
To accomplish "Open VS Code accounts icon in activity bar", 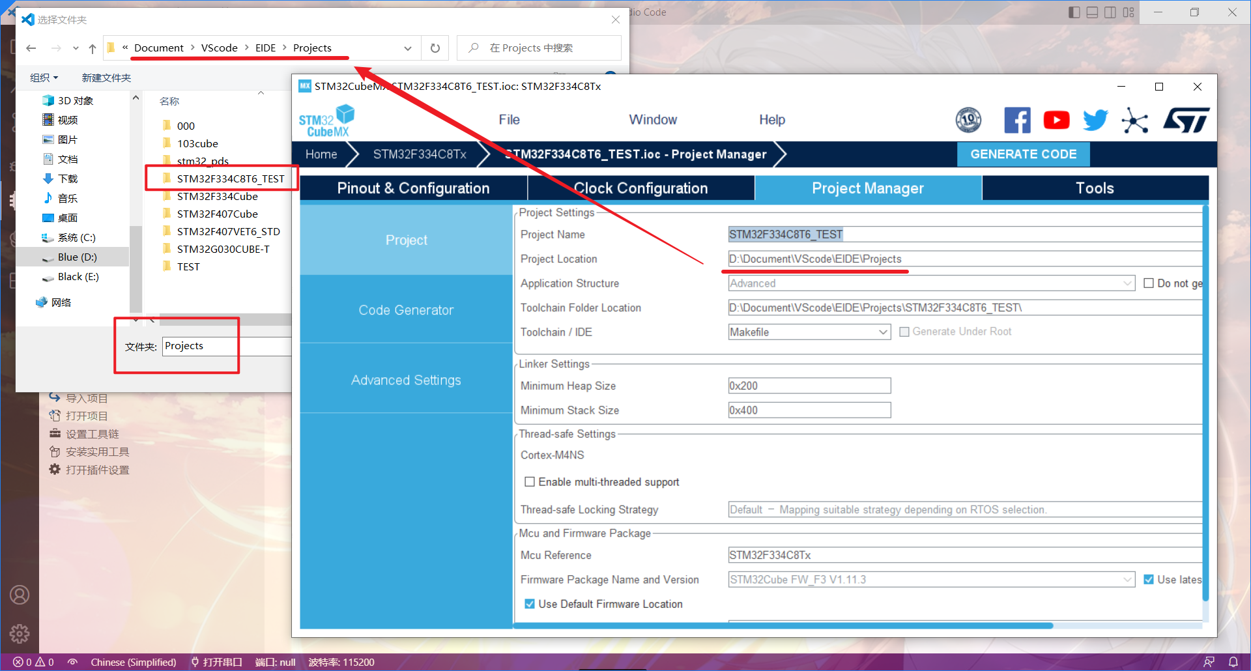I will (x=20, y=595).
